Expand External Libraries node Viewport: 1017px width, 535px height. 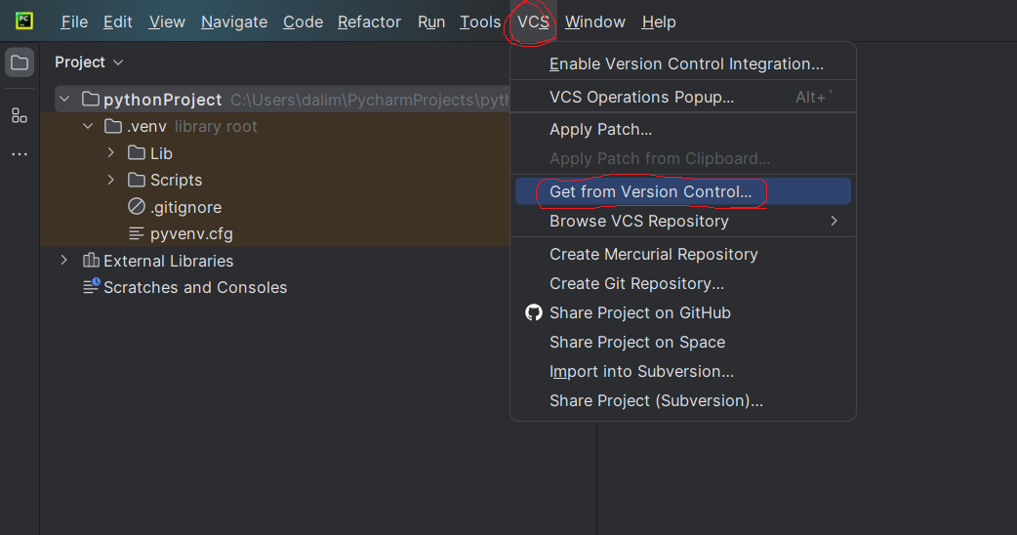pyautogui.click(x=64, y=260)
